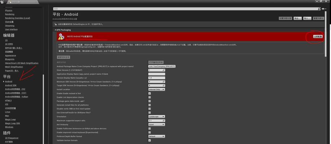
Task: Click the 设置为默认值 button
Action: pyautogui.click(x=286, y=18)
